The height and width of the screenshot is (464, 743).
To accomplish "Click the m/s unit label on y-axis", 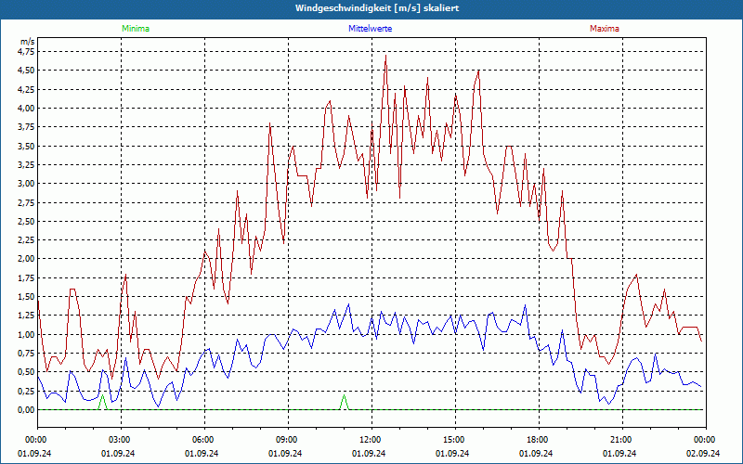I will [x=28, y=42].
